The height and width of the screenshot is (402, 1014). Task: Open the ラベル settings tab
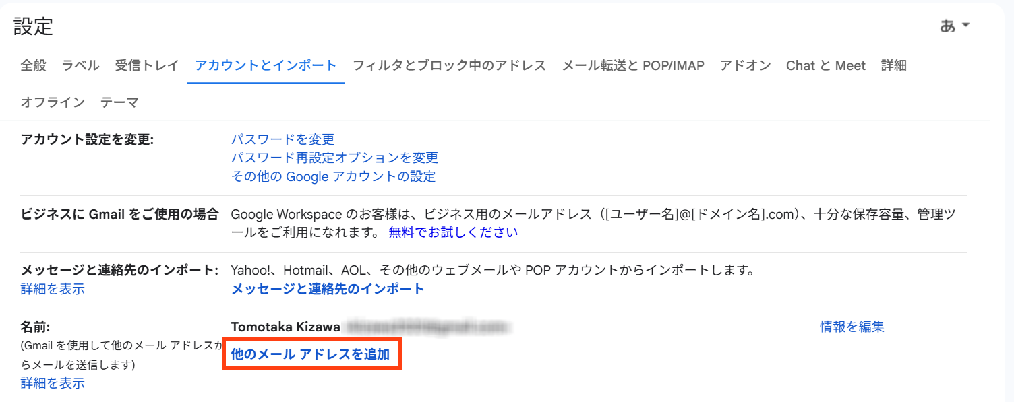click(x=80, y=65)
